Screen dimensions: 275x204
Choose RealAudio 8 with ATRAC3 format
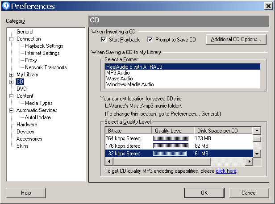[183, 67]
